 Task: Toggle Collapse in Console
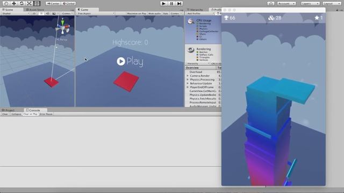[16, 114]
